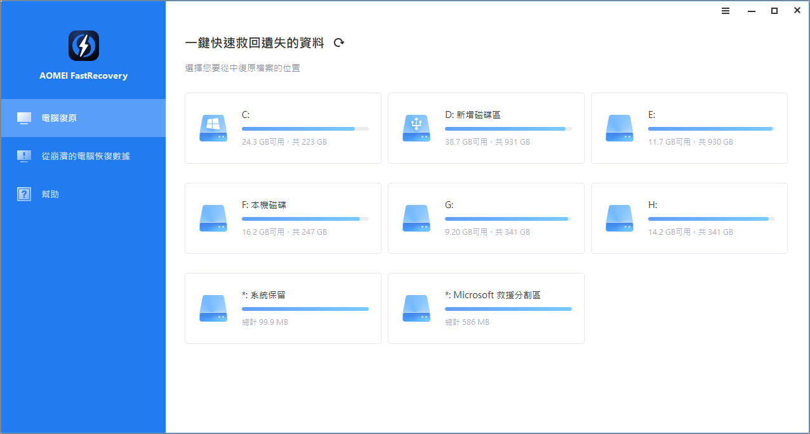Open 從崩潰的電腦恢復數據 in sidebar
The image size is (810, 434).
click(x=83, y=156)
